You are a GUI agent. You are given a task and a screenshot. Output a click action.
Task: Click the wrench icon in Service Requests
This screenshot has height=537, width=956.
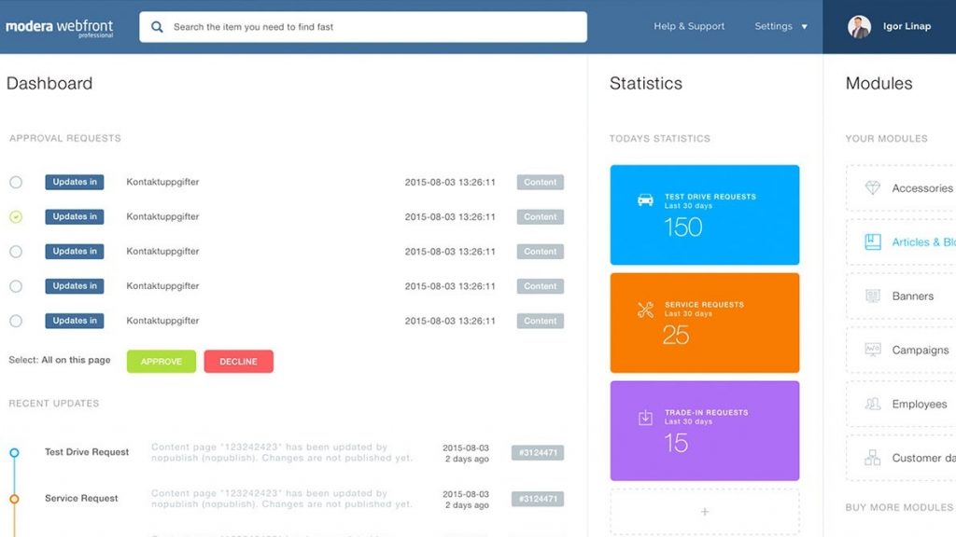coord(645,310)
